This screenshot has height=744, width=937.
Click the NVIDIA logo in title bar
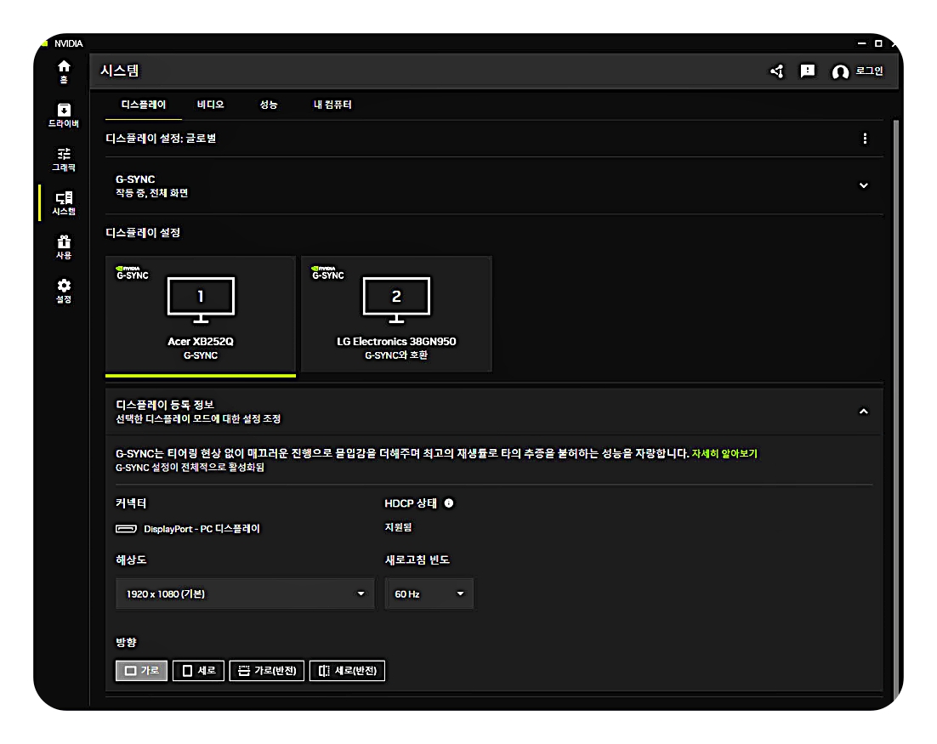click(45, 43)
